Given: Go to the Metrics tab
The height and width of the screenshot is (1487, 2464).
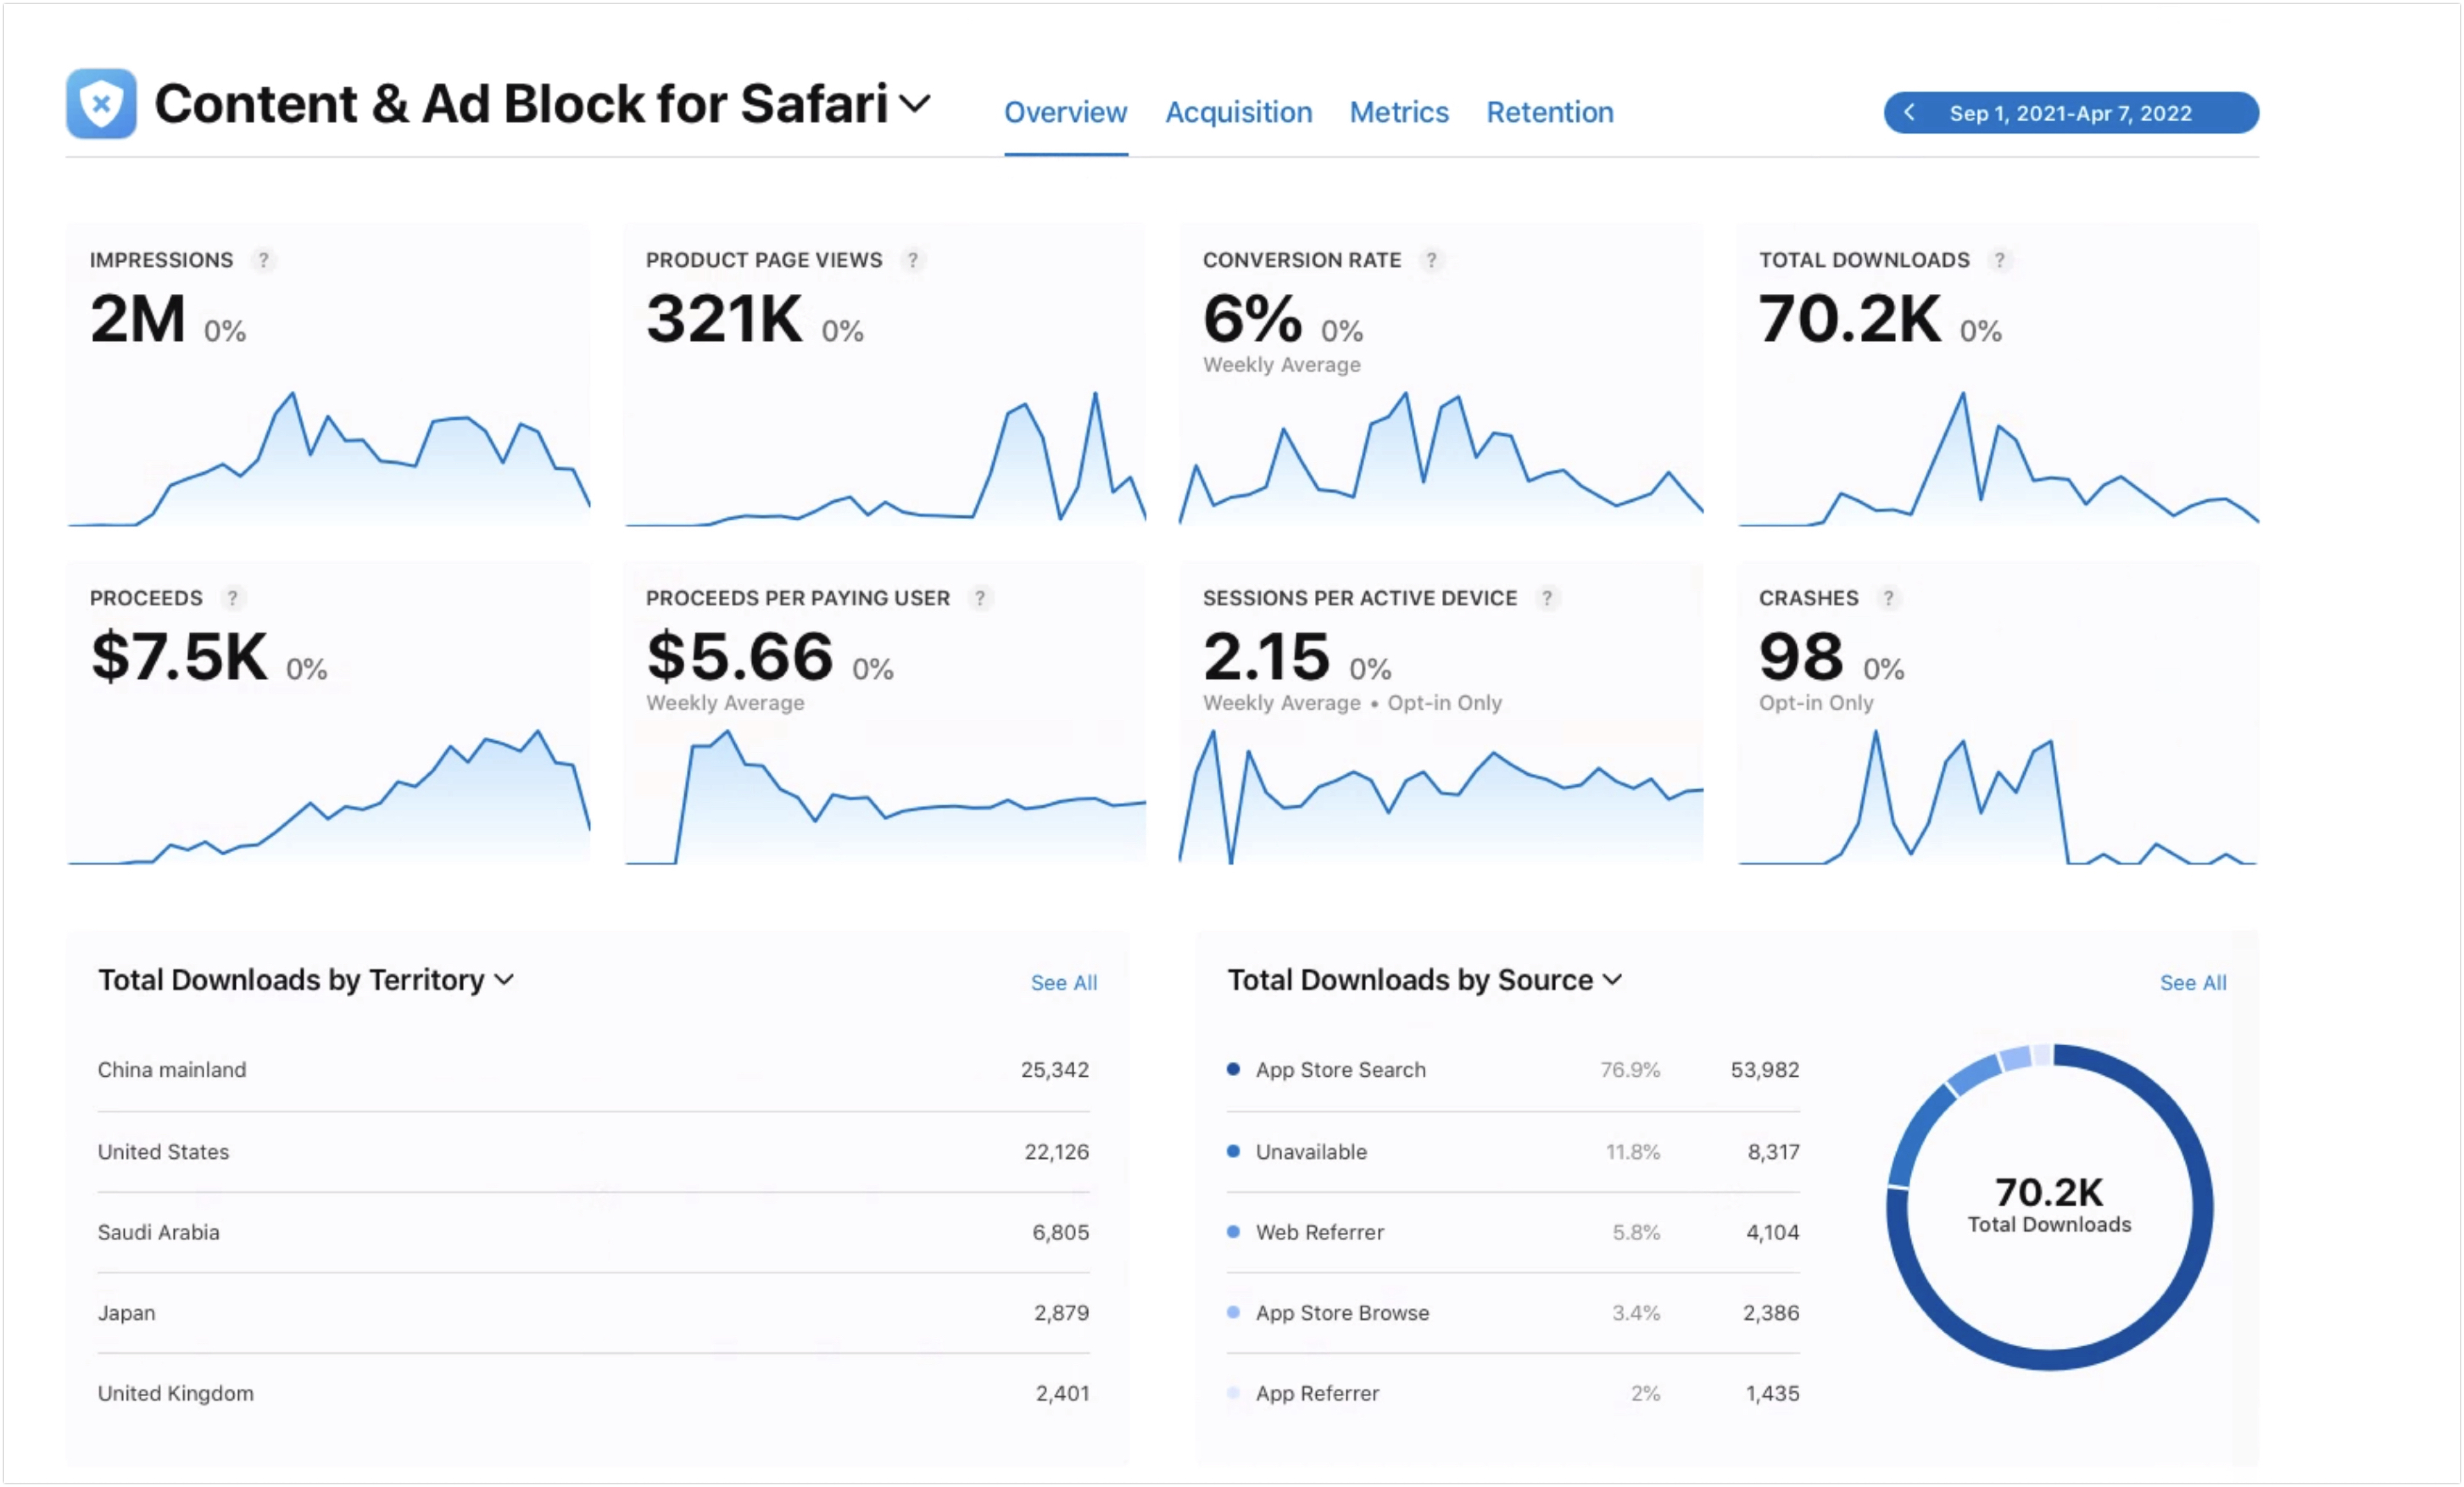Looking at the screenshot, I should 1398,112.
